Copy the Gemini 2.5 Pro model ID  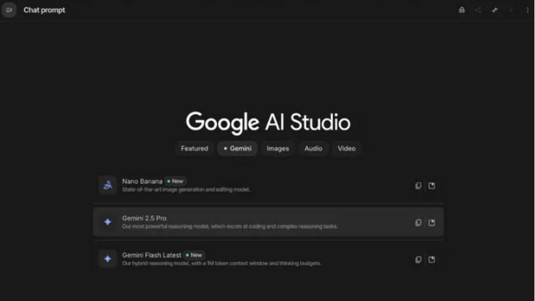pos(418,222)
